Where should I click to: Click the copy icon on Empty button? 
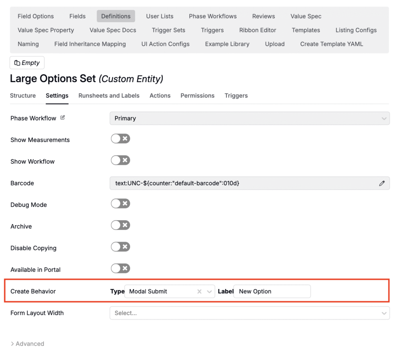(17, 63)
